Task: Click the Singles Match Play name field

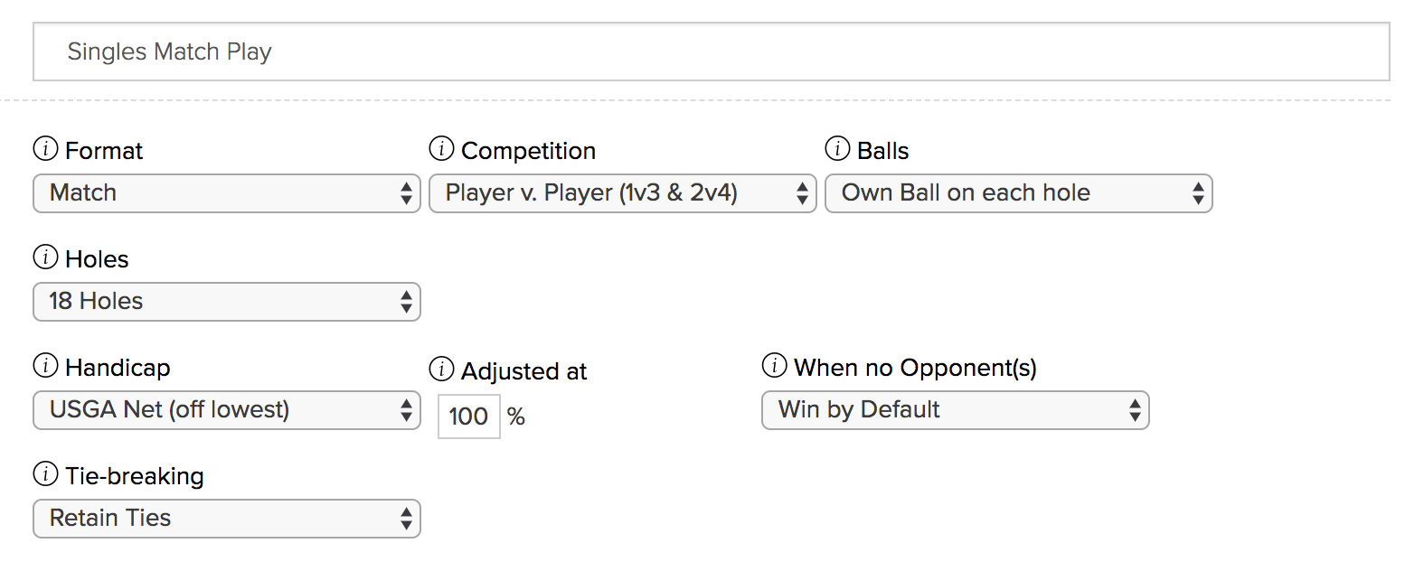Action: coord(711,52)
